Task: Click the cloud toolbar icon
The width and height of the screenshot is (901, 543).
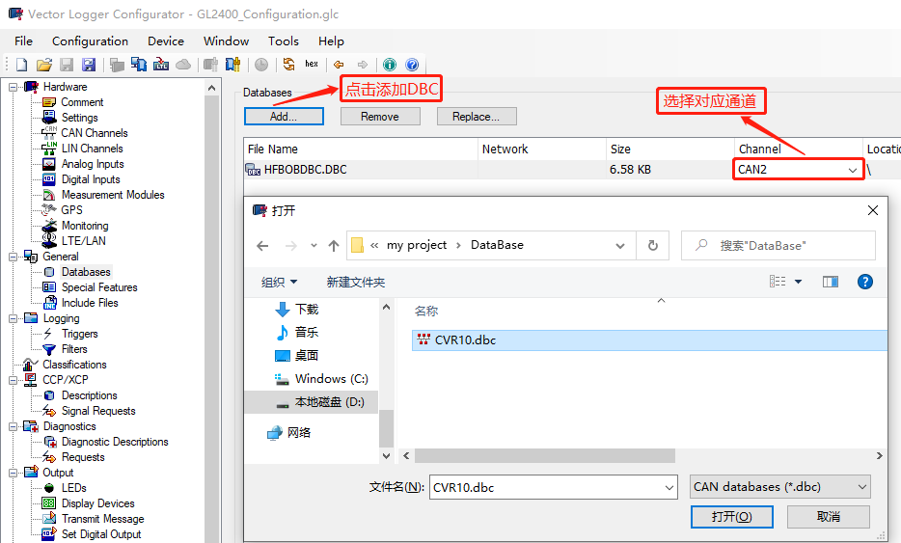Action: tap(183, 65)
